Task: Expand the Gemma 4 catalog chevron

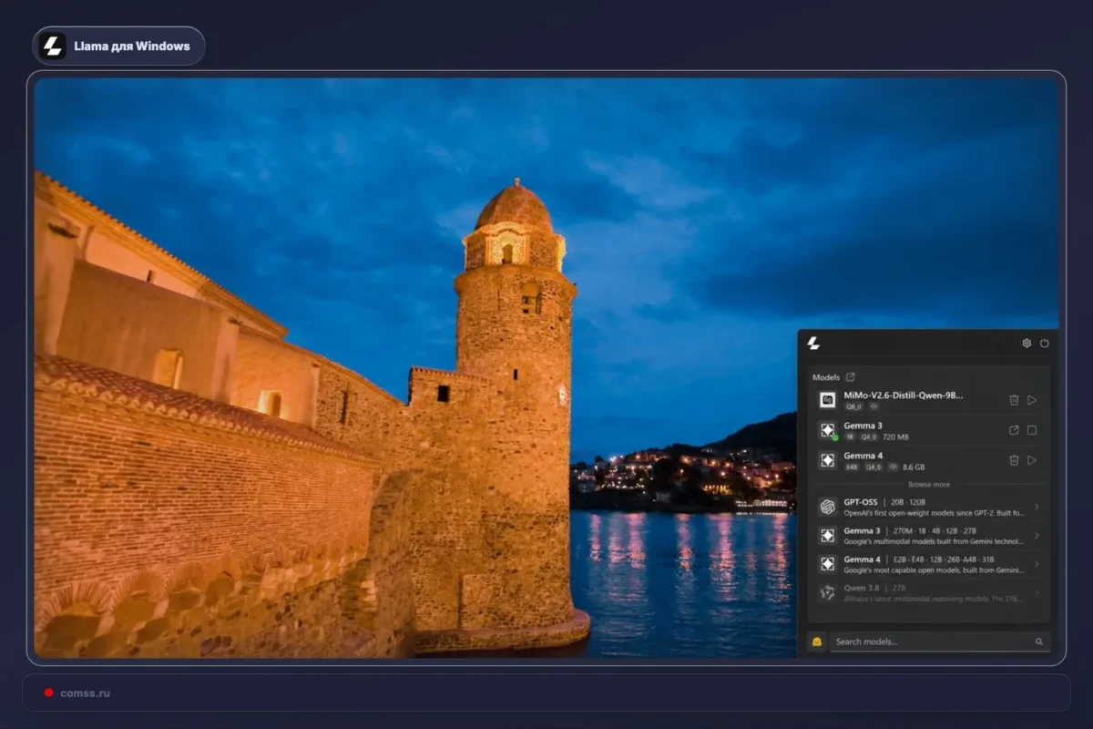Action: pyautogui.click(x=1037, y=563)
